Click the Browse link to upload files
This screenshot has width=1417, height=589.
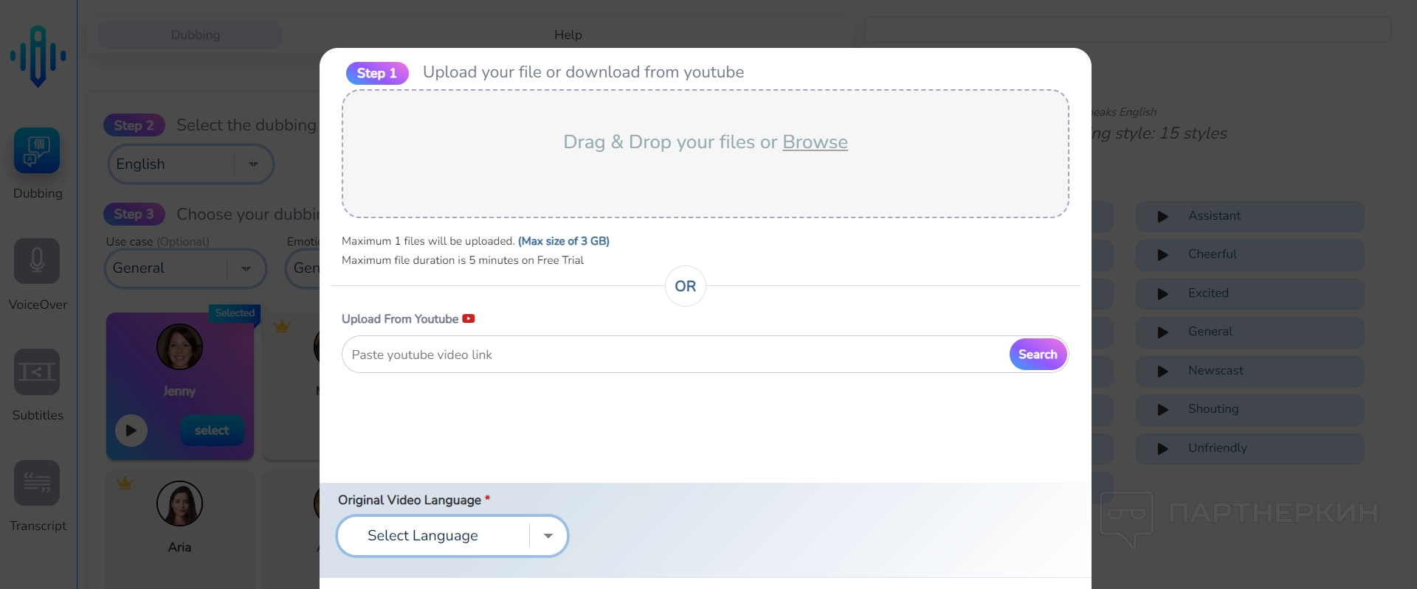[x=815, y=142]
